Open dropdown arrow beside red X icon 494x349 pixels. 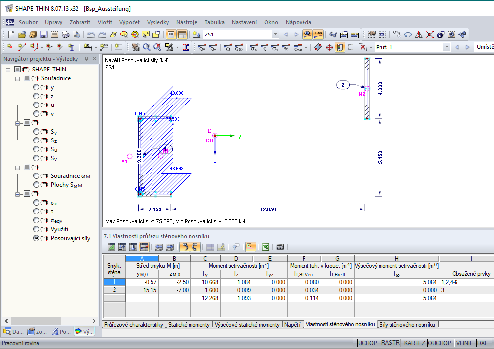[x=371, y=47]
